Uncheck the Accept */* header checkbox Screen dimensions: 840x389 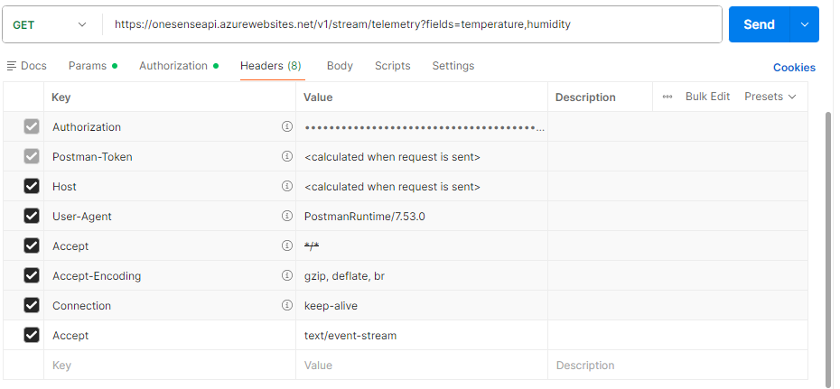pyautogui.click(x=32, y=245)
